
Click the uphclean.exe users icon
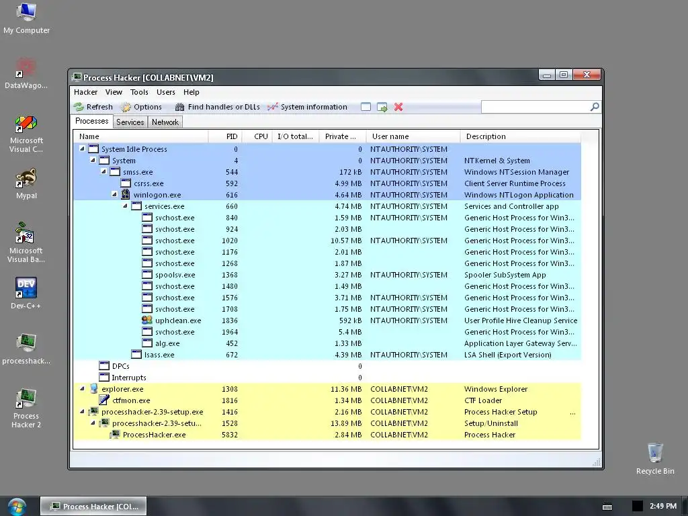pyautogui.click(x=147, y=320)
